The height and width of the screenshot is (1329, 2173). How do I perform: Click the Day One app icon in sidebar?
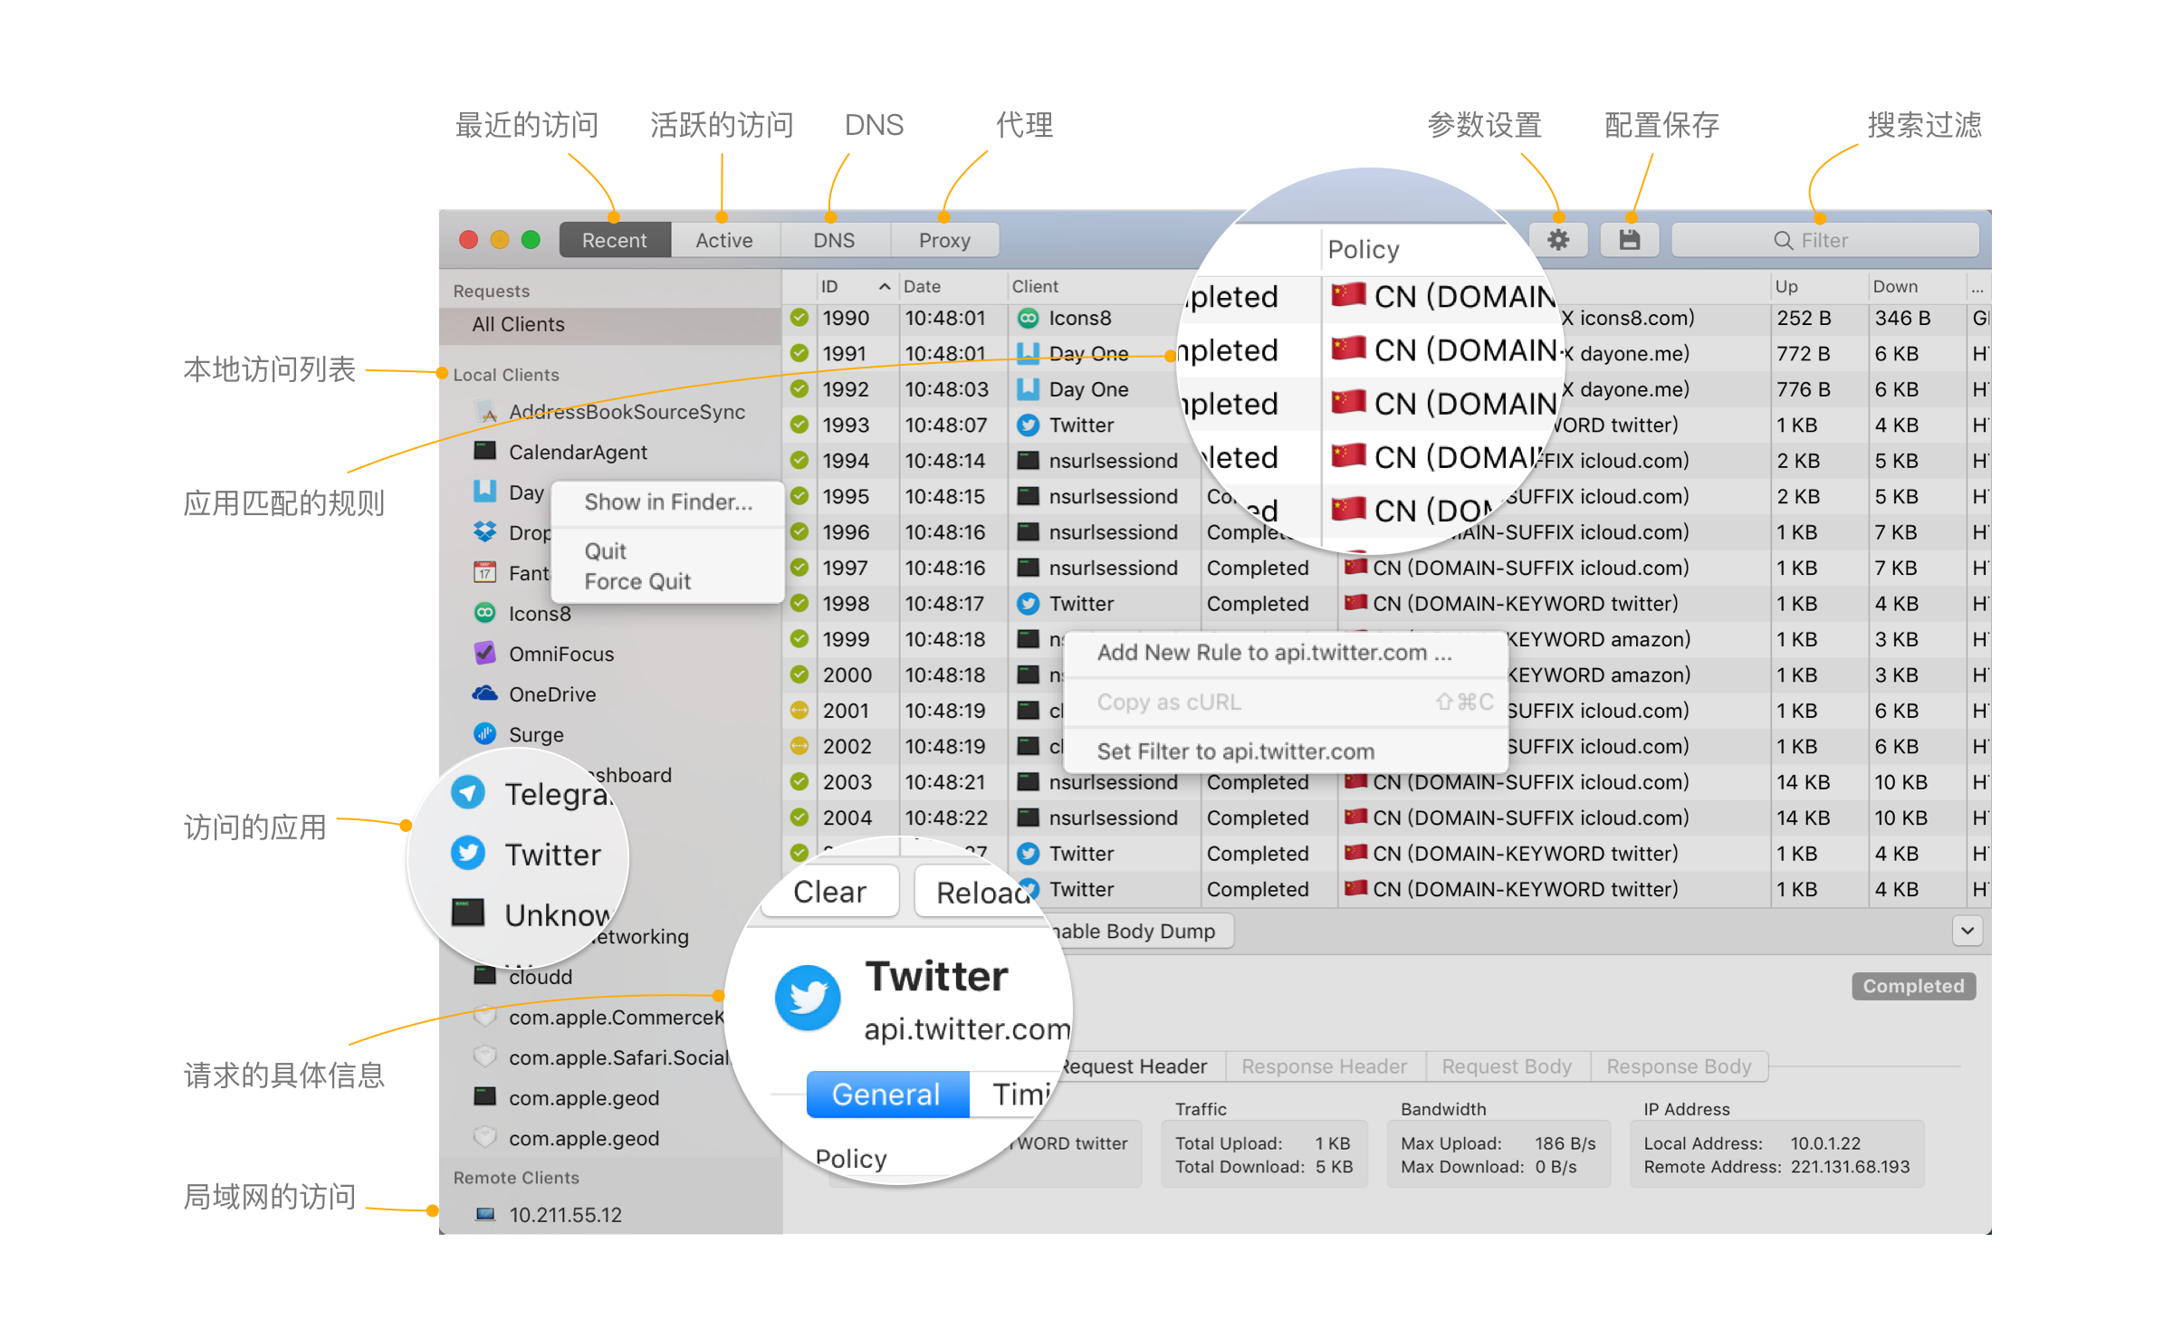(485, 492)
